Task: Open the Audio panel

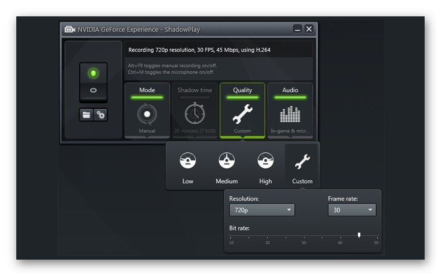Action: click(x=290, y=110)
